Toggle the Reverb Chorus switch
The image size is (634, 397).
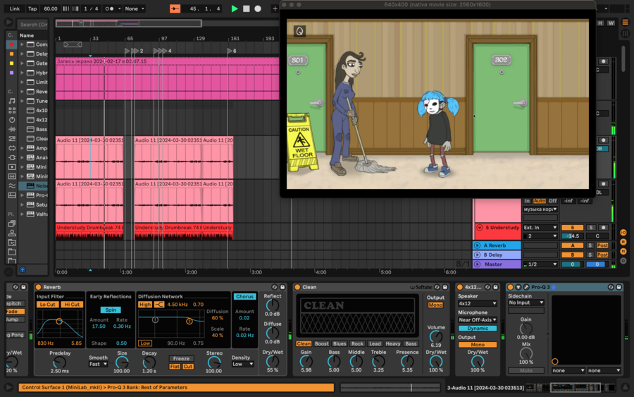tap(244, 297)
